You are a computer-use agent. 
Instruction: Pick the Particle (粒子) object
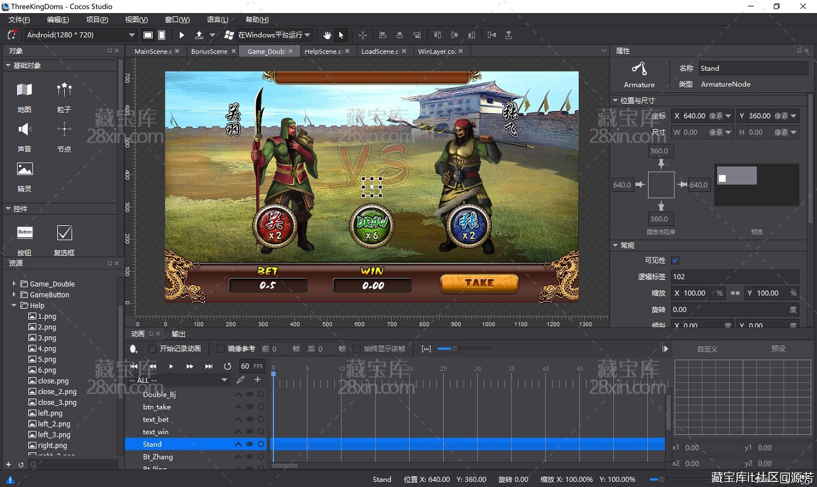coord(64,96)
